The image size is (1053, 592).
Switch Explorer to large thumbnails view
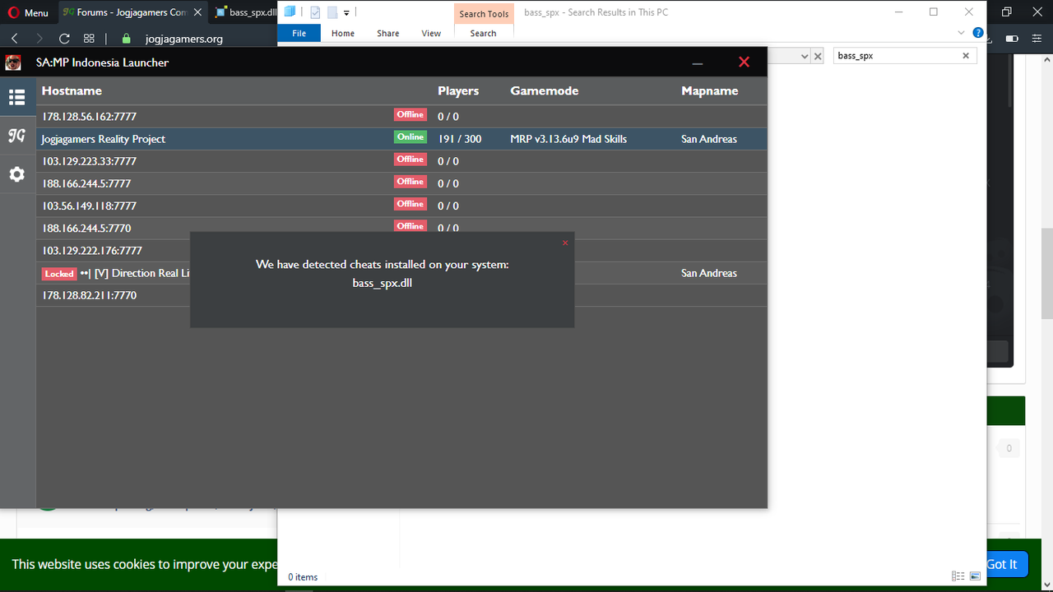click(x=975, y=576)
